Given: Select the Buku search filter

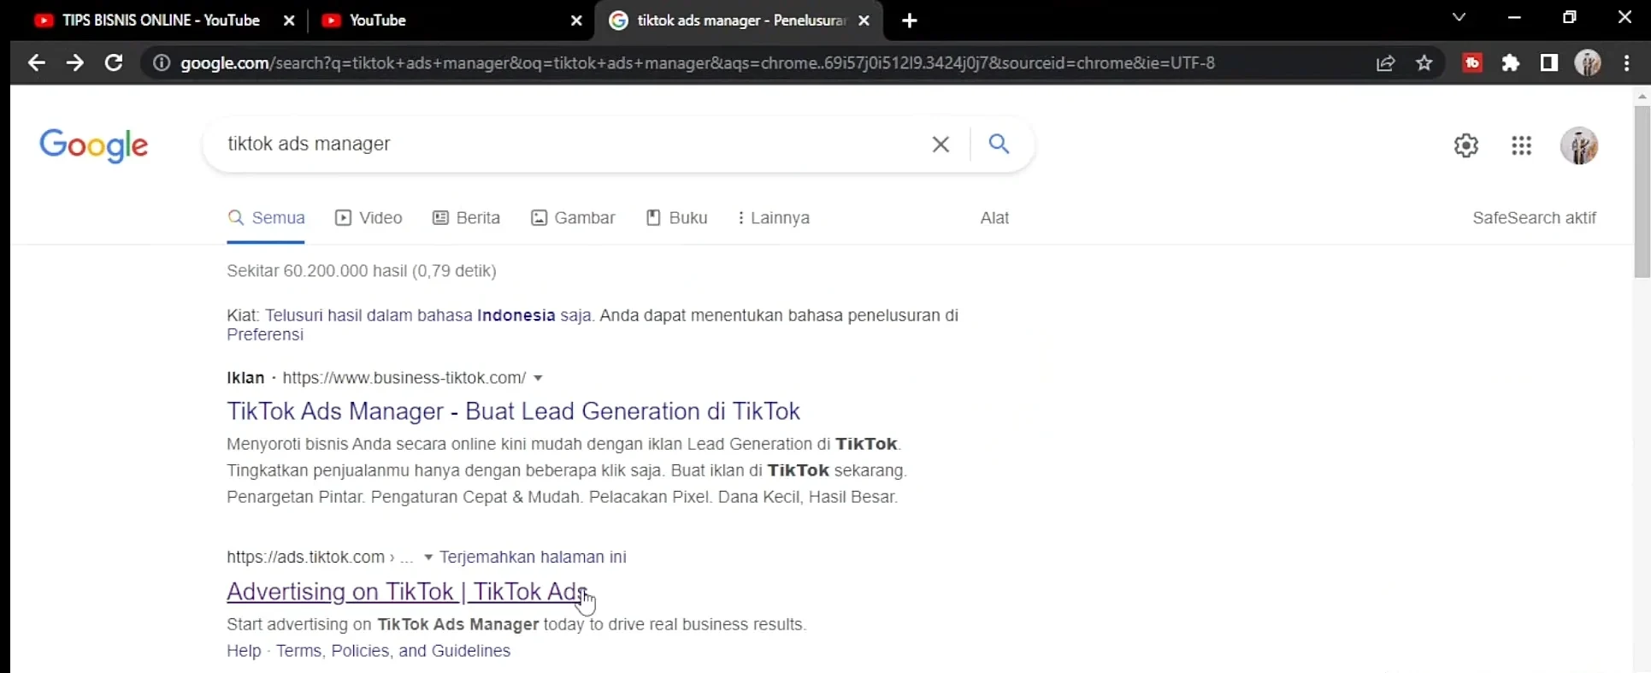Looking at the screenshot, I should tap(676, 218).
